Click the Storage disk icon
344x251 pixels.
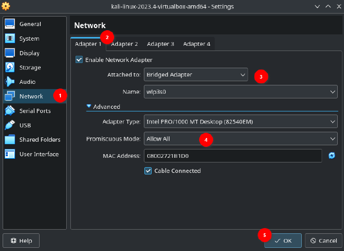click(x=10, y=67)
